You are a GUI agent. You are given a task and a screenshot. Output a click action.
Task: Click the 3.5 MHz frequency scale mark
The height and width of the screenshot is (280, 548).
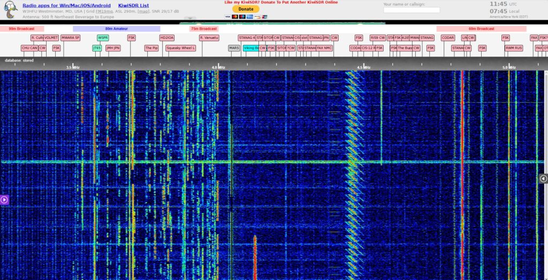[x=73, y=67]
